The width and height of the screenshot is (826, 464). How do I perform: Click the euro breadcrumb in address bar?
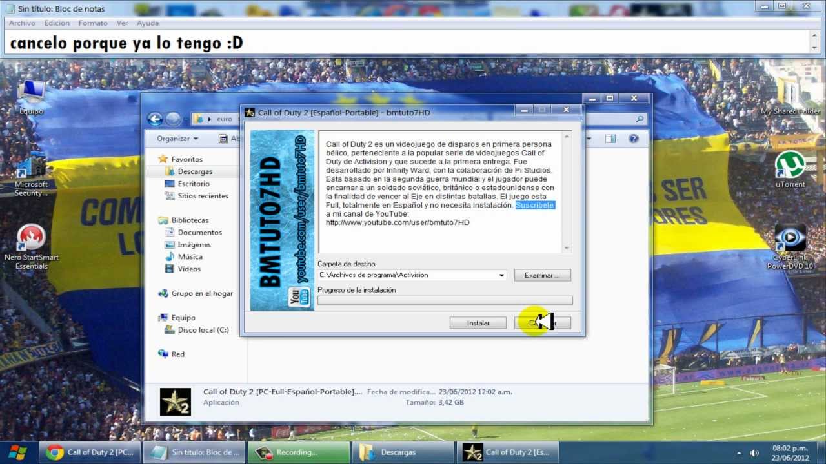pos(224,119)
